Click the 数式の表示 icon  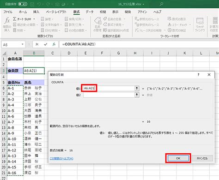tap(170, 19)
